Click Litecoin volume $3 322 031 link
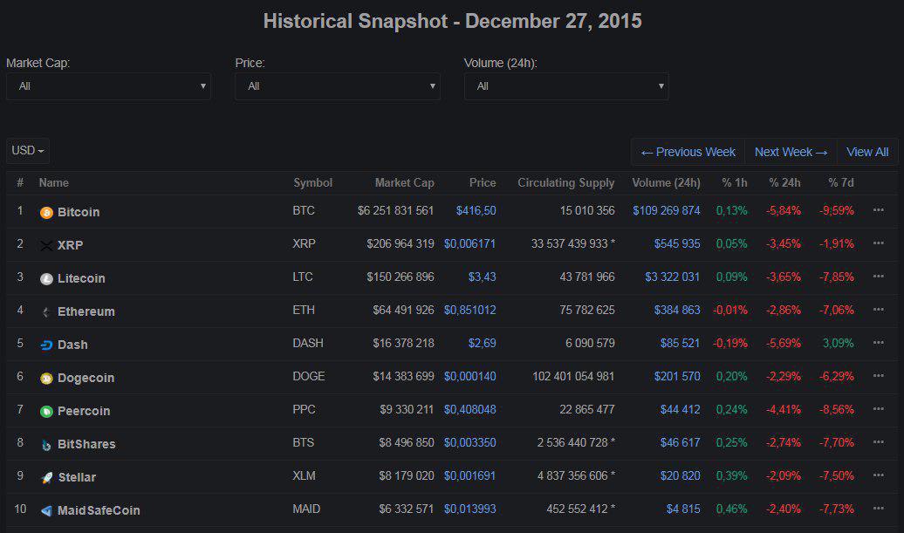The width and height of the screenshot is (904, 533). point(672,277)
